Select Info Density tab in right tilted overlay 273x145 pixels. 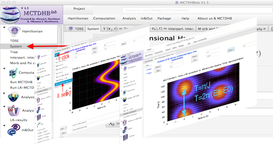[x=148, y=61]
